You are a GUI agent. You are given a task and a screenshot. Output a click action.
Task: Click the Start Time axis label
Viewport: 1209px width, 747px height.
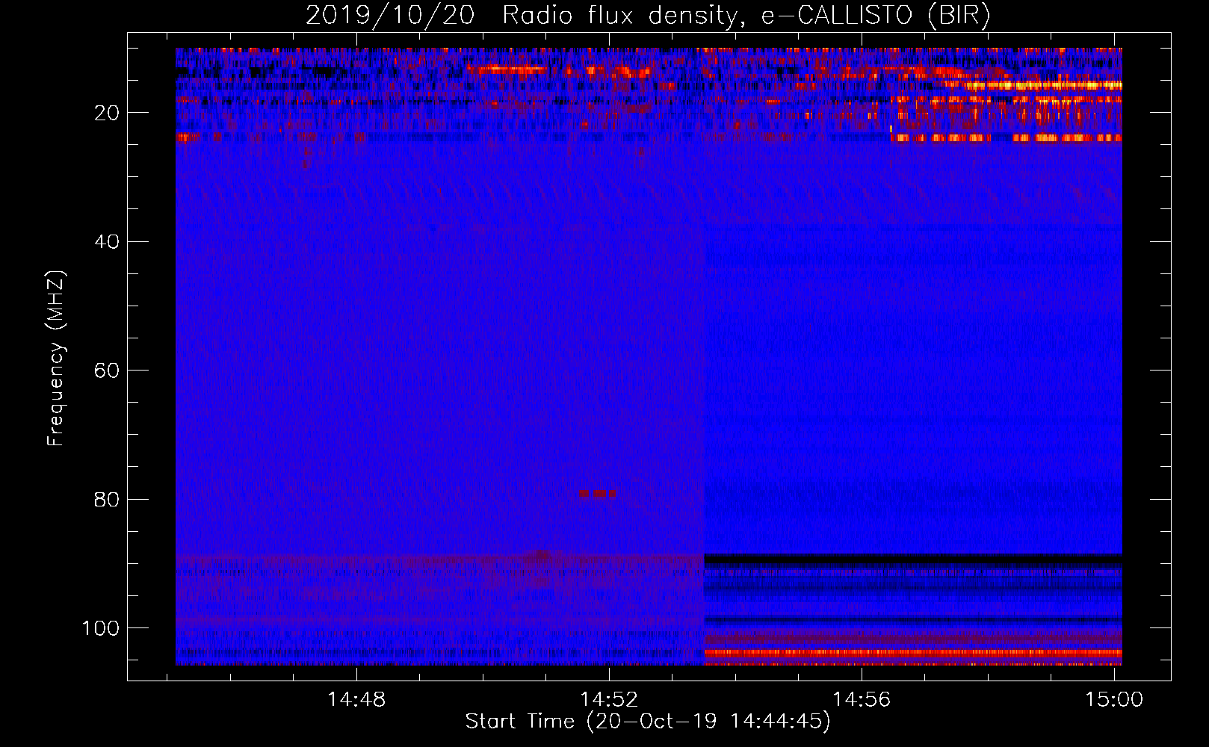point(648,722)
